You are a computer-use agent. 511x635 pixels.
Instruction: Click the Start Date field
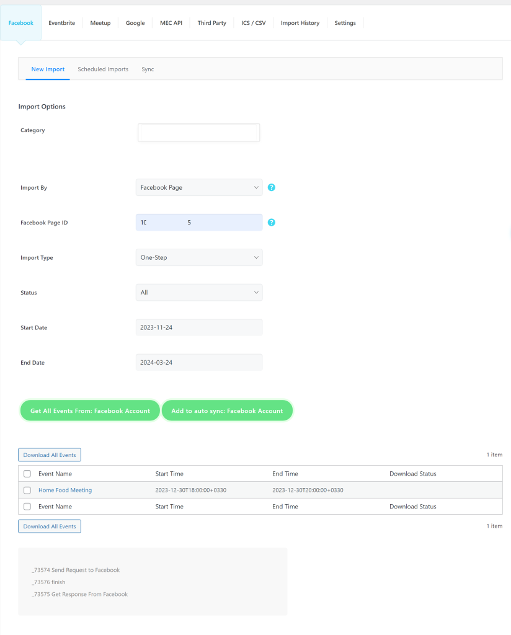point(198,327)
